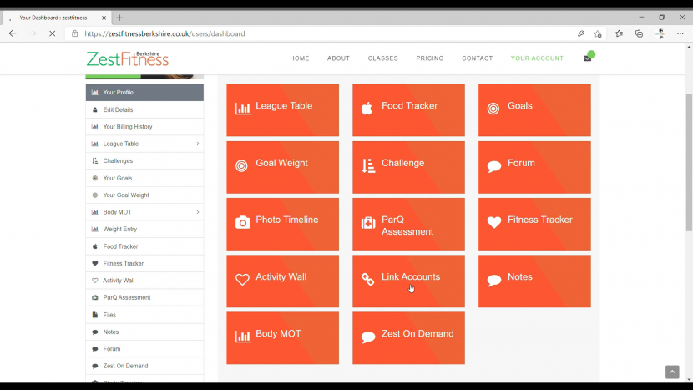Image resolution: width=693 pixels, height=390 pixels.
Task: Open Edit Details in the sidebar
Action: [x=144, y=109]
